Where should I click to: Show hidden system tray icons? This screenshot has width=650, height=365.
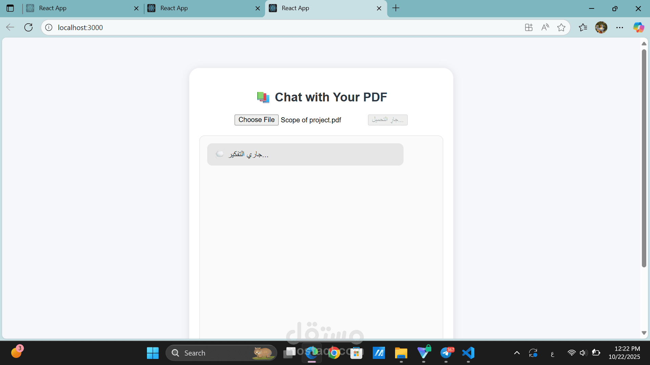(517, 353)
